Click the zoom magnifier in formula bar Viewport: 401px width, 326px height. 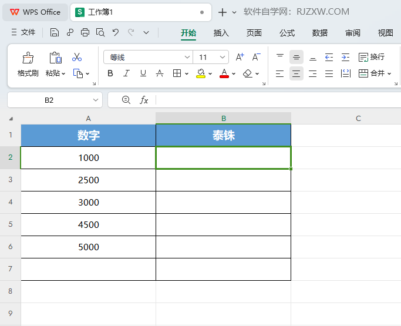coord(126,100)
